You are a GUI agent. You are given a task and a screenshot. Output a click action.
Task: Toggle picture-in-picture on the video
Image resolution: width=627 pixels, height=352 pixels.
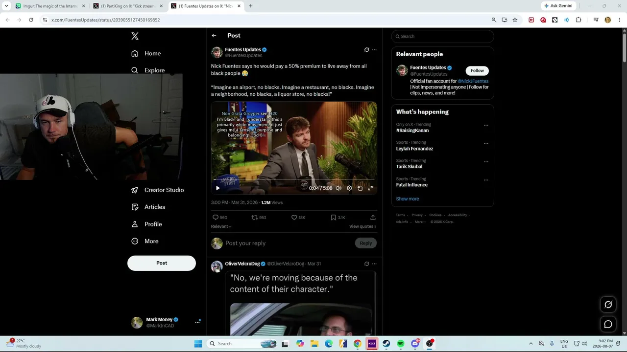(360, 188)
